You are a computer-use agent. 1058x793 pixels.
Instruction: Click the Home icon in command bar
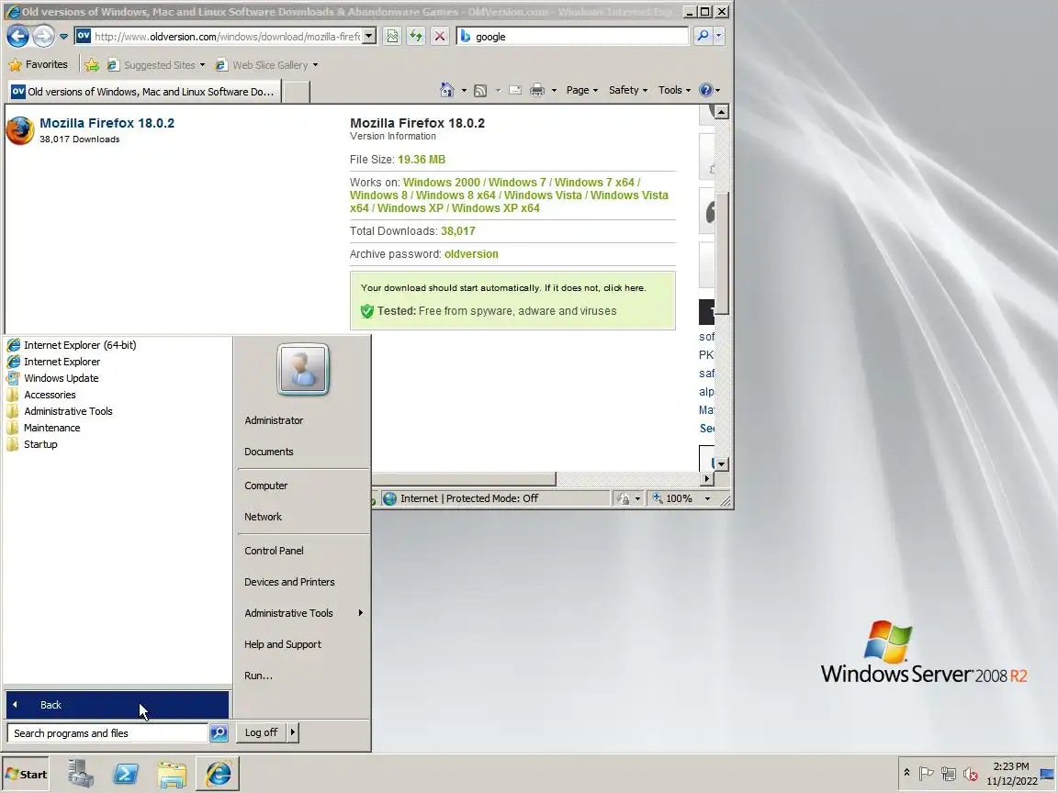point(446,90)
